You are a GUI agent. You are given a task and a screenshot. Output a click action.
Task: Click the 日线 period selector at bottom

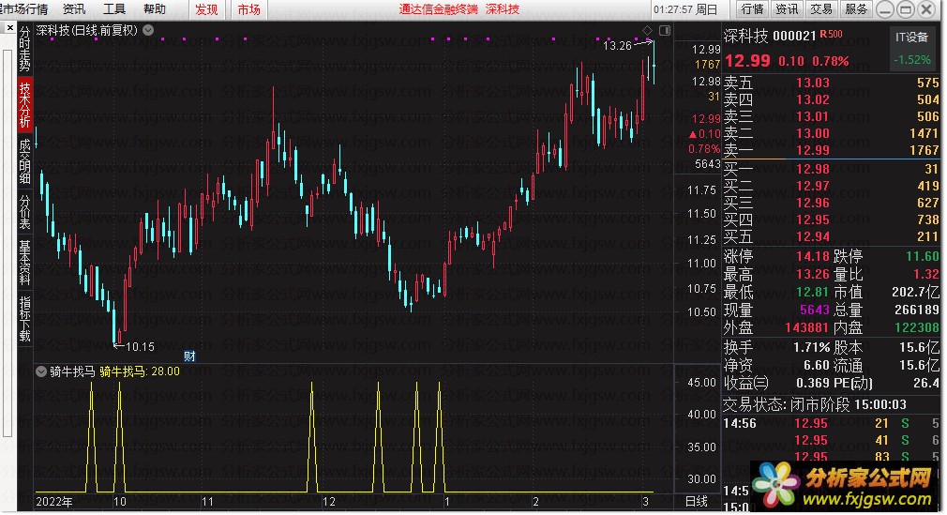click(697, 501)
